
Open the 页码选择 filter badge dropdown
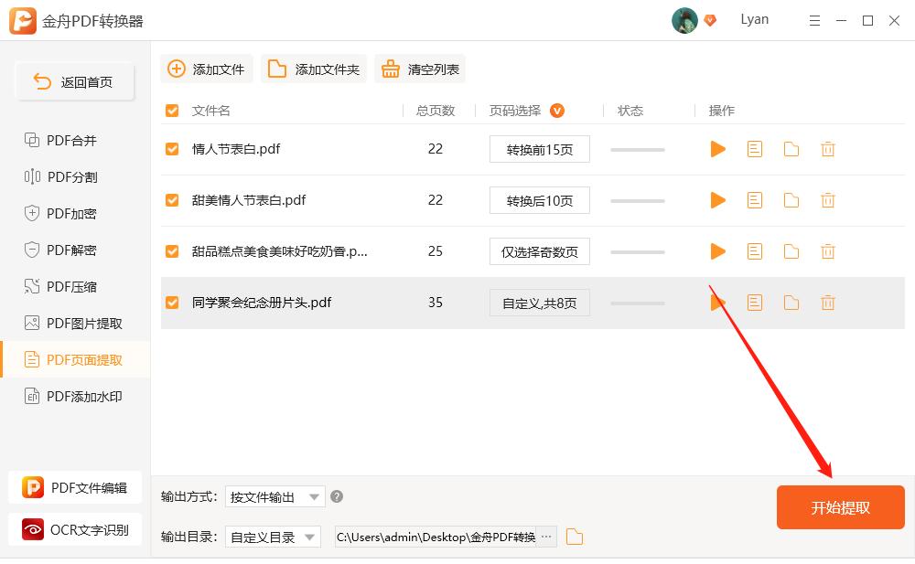558,110
